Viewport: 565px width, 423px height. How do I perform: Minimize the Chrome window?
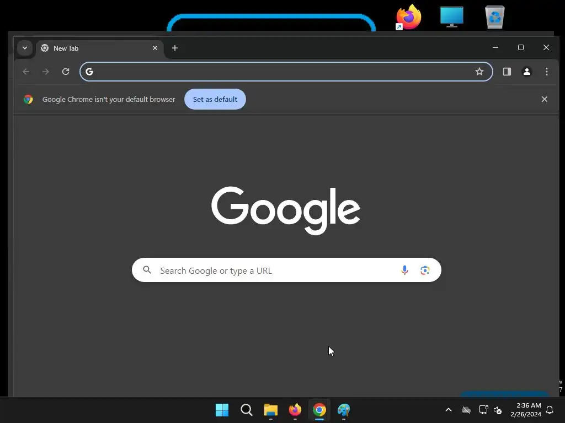pos(495,47)
